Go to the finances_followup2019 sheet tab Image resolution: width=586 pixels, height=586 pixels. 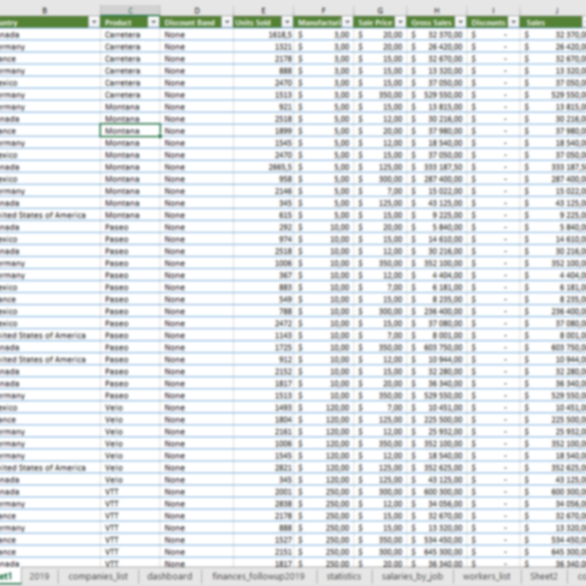(258, 576)
